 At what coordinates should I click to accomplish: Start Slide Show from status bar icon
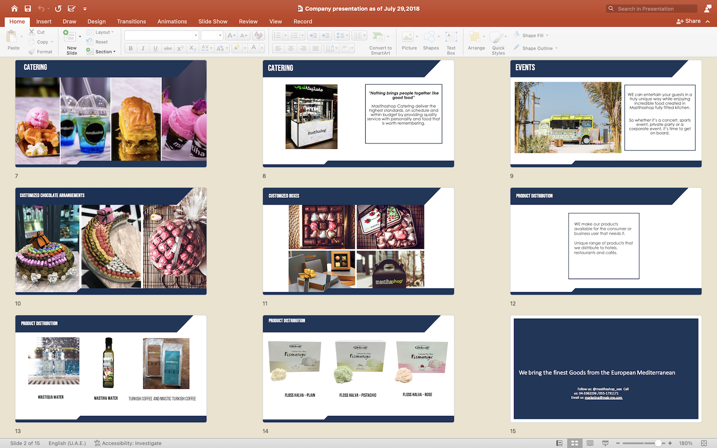(605, 443)
